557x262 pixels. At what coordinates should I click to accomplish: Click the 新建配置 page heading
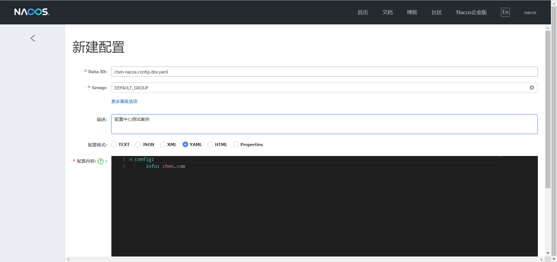point(99,47)
